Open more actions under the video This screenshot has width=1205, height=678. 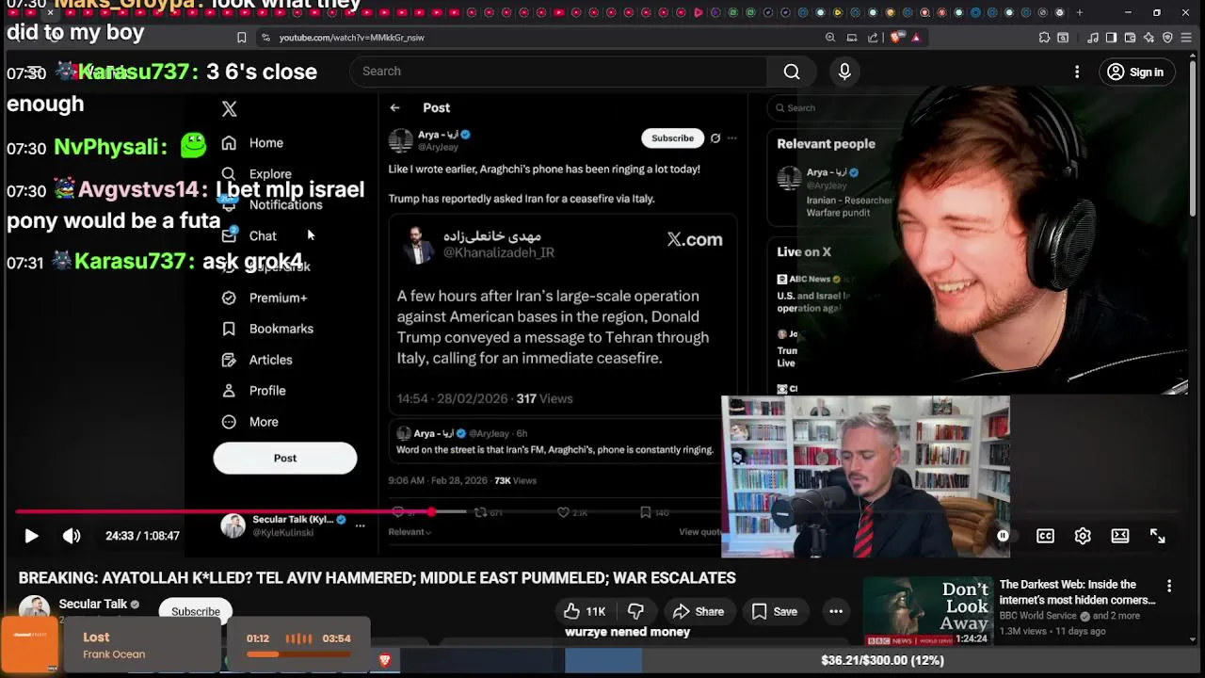click(836, 611)
